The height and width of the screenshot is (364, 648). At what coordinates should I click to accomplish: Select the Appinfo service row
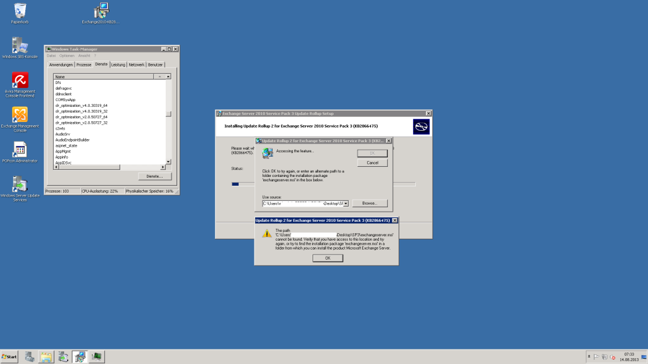tap(109, 157)
